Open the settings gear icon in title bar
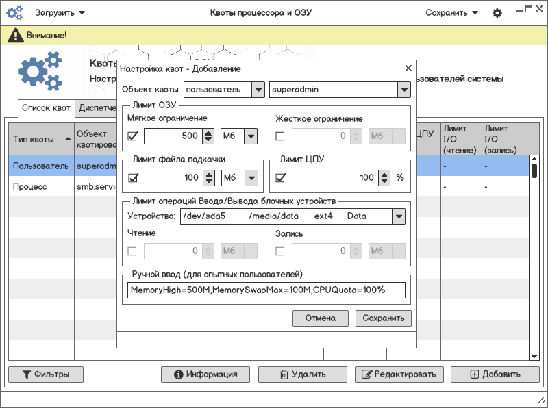The width and height of the screenshot is (548, 408). [x=497, y=13]
